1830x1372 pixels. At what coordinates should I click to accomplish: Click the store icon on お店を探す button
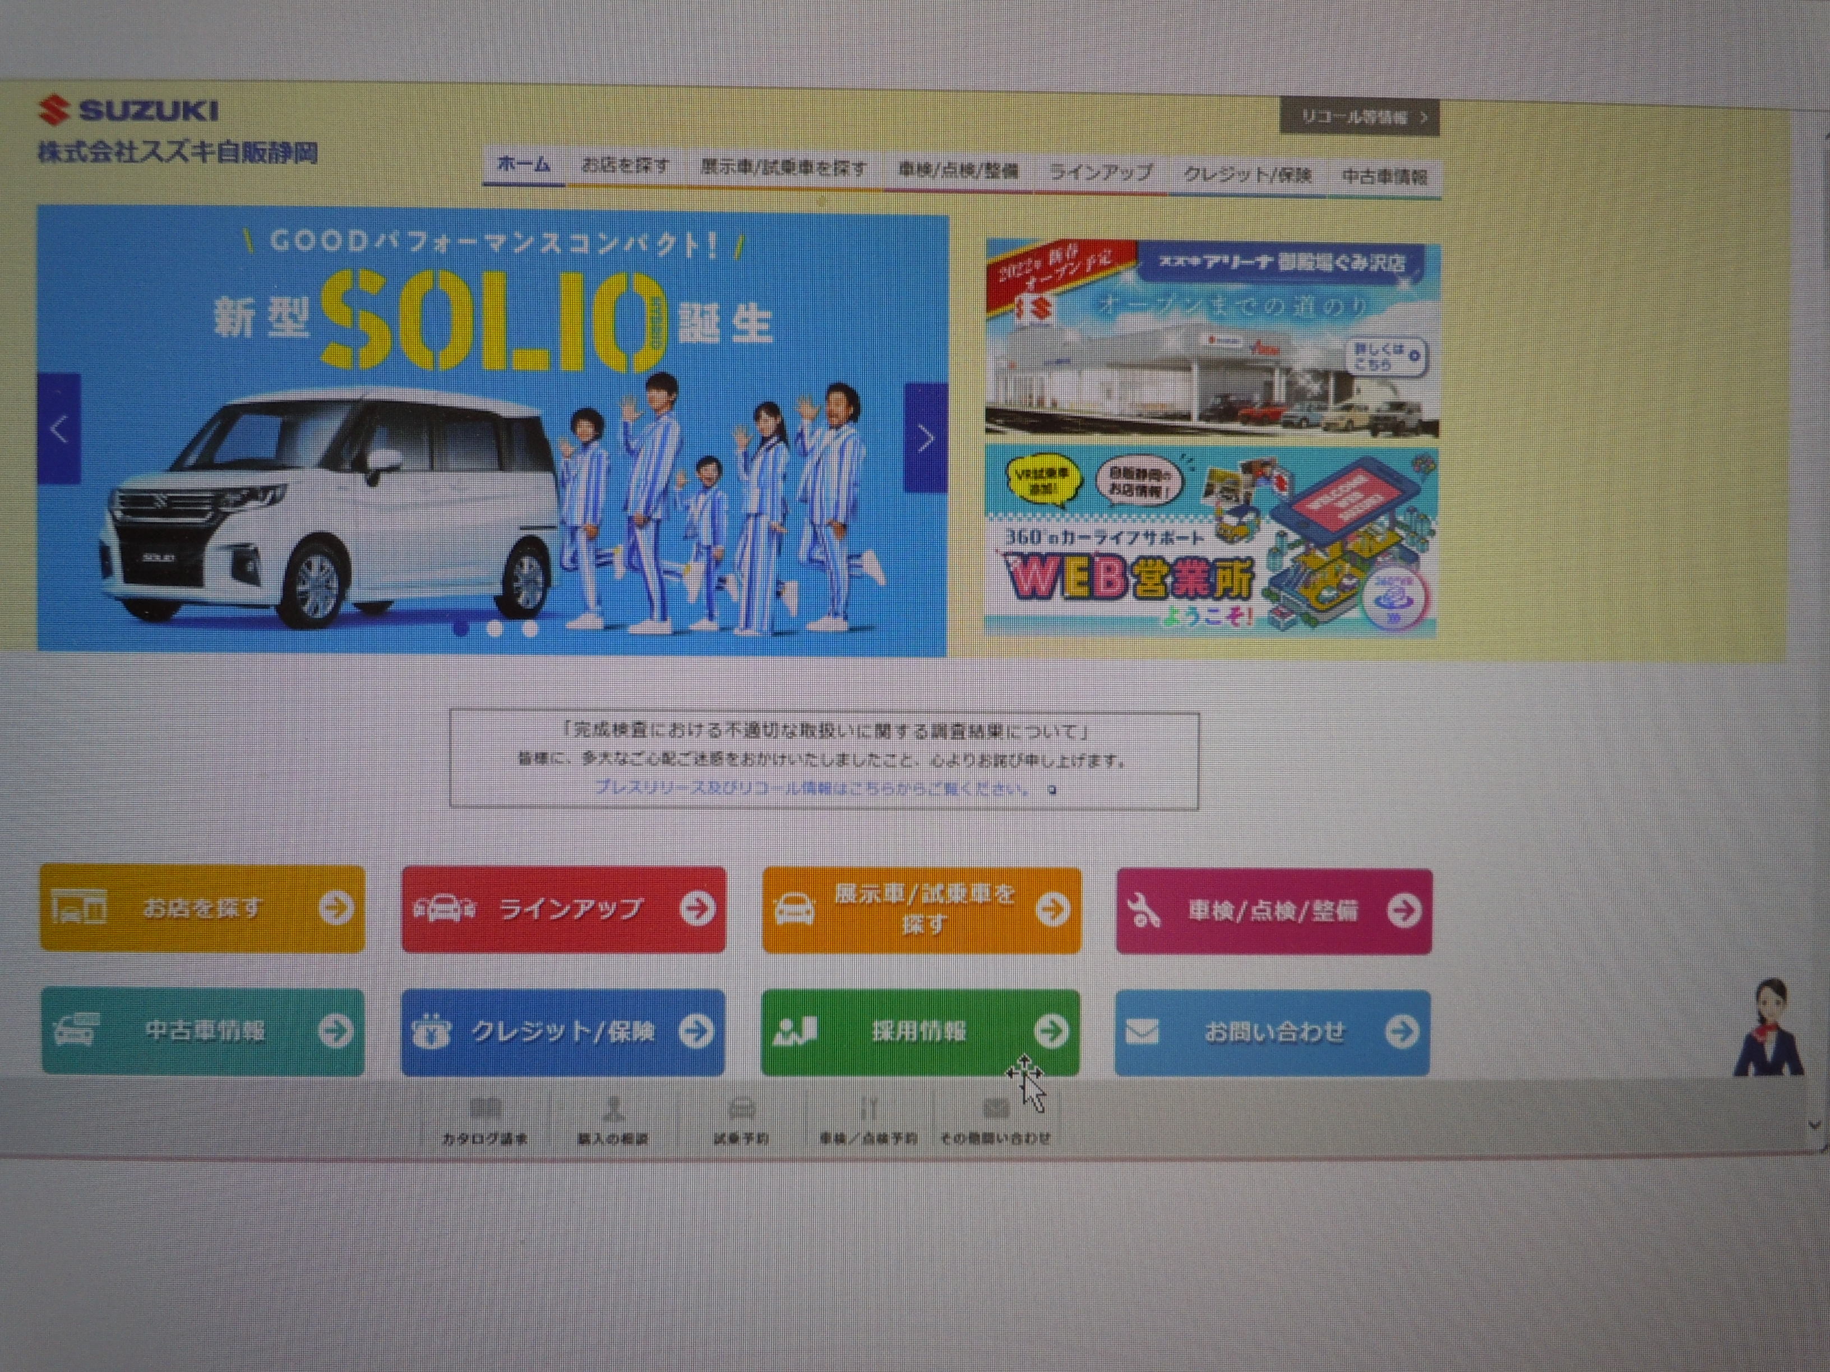pos(78,906)
